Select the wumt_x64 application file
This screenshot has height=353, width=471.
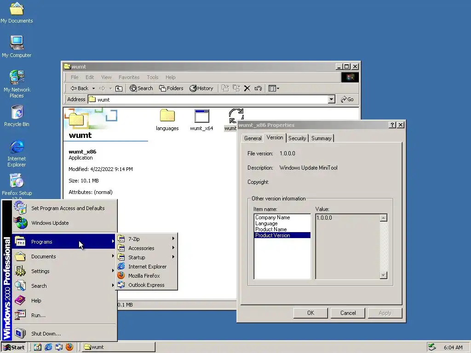(x=201, y=120)
